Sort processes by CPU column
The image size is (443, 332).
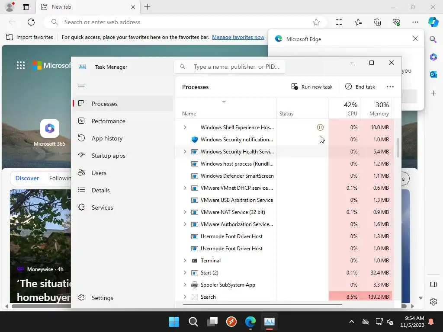[x=344, y=109]
